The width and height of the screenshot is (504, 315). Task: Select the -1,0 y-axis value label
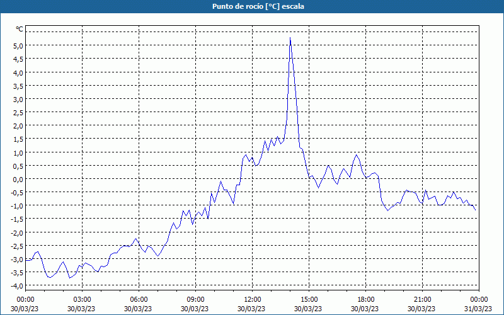18,206
